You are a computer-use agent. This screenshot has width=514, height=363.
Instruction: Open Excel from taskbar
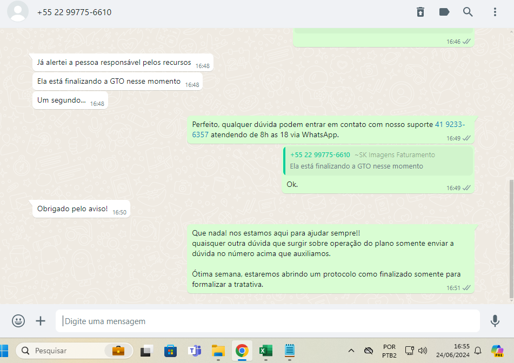point(266,351)
